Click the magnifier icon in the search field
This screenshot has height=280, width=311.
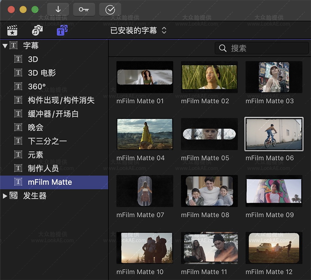coord(223,48)
